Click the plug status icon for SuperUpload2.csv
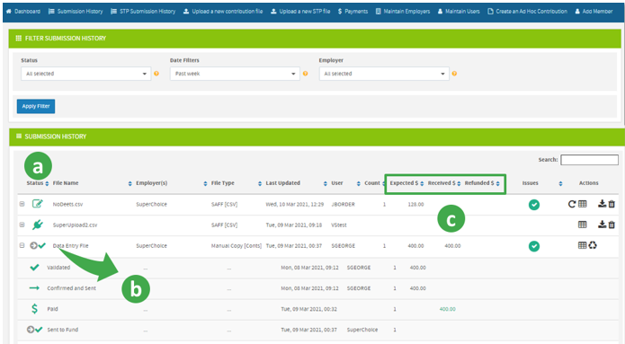The height and width of the screenshot is (344, 625). point(38,225)
